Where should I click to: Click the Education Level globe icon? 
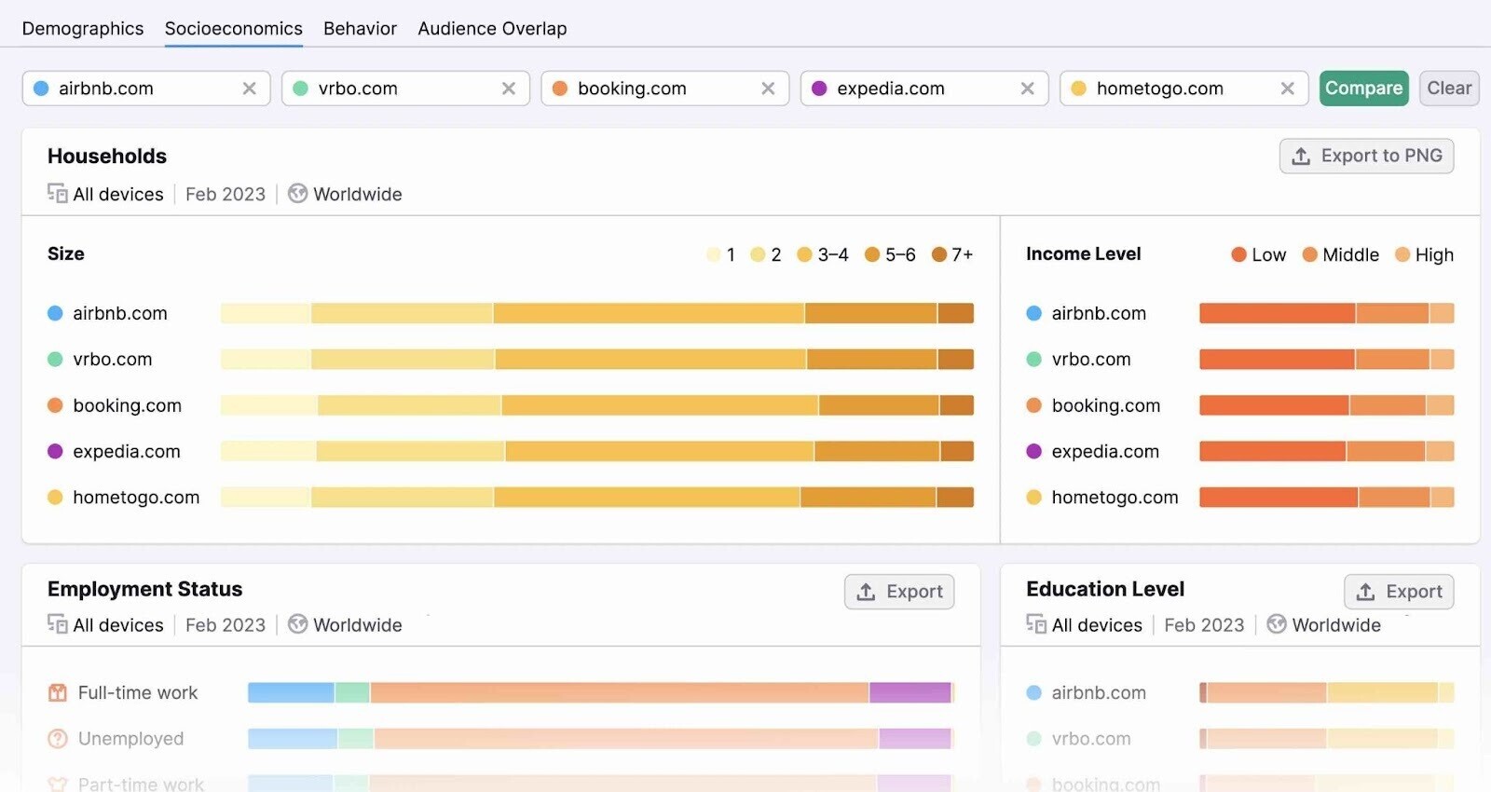1277,624
